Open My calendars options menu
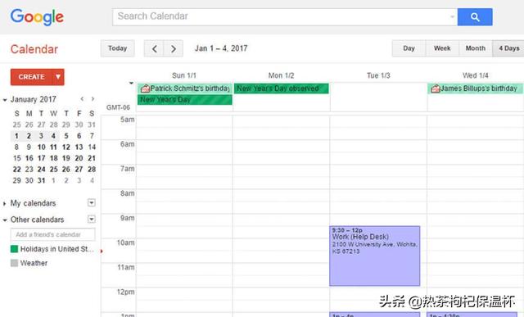 click(x=91, y=202)
